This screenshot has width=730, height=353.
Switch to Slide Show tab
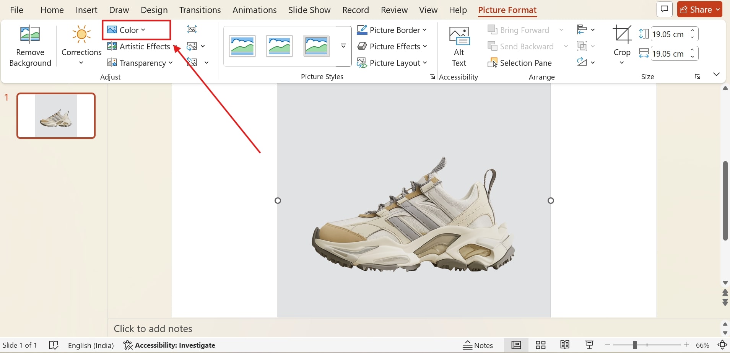(309, 10)
